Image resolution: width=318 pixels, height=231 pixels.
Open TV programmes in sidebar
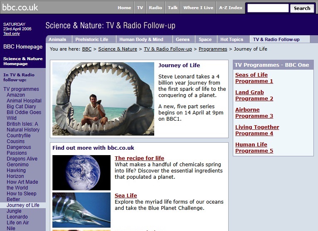click(x=21, y=89)
